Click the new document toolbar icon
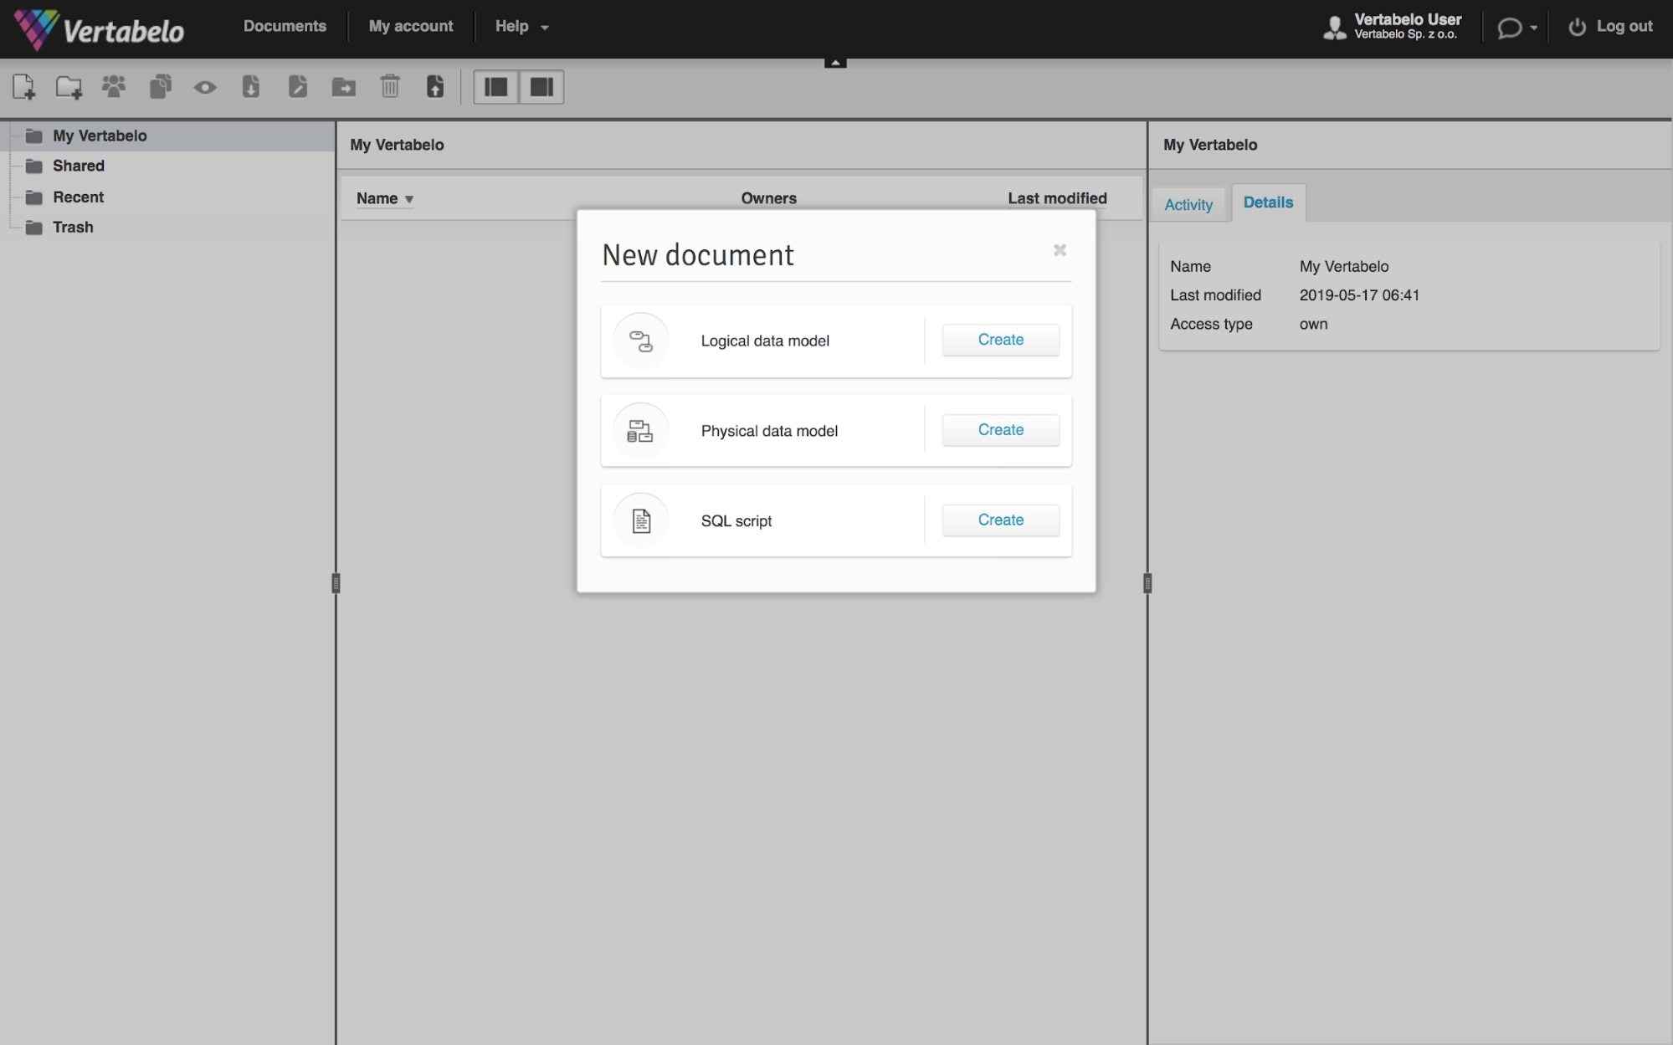The height and width of the screenshot is (1045, 1673). (x=24, y=87)
